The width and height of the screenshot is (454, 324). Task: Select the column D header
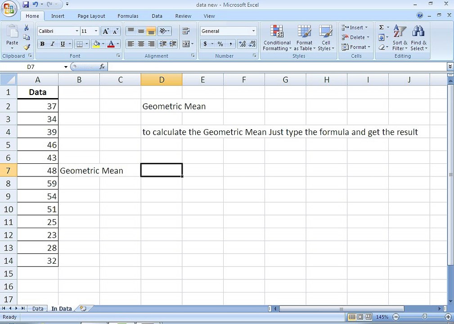coord(162,80)
